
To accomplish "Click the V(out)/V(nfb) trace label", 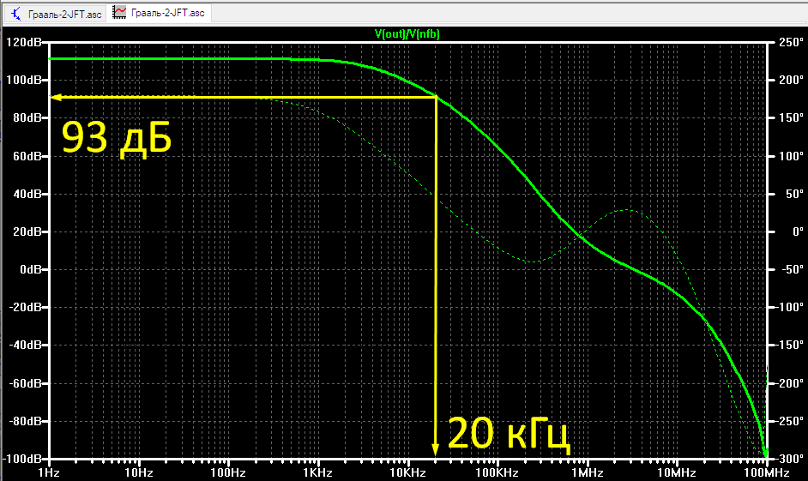I will coord(407,34).
